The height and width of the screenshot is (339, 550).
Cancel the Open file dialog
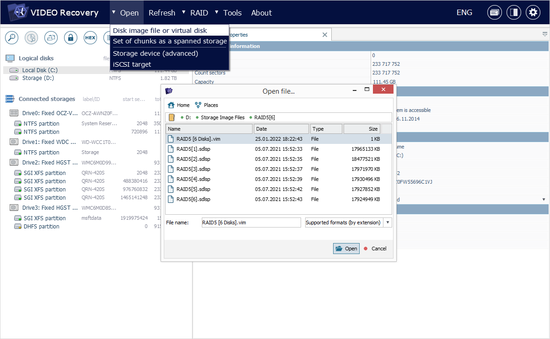tap(375, 249)
